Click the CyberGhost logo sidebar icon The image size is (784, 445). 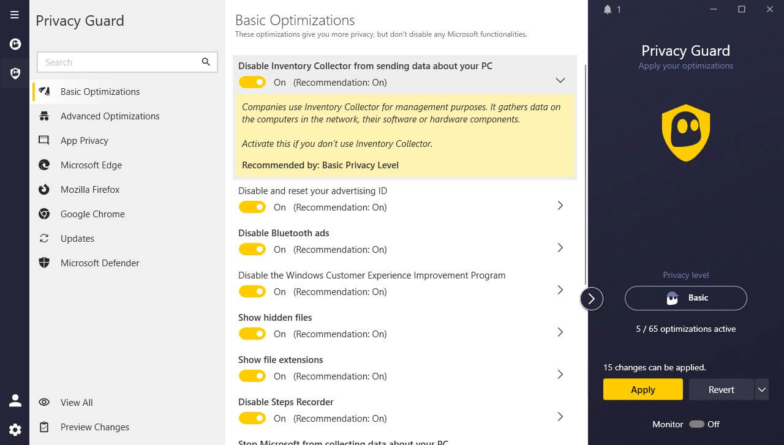click(15, 44)
